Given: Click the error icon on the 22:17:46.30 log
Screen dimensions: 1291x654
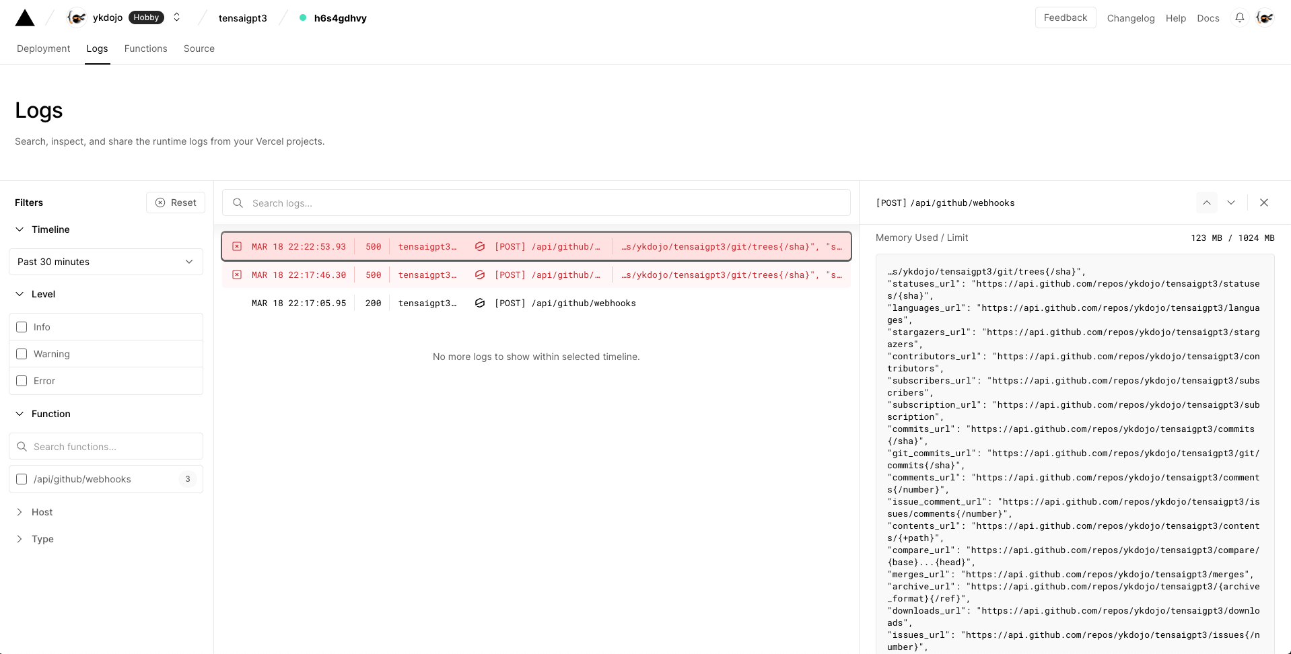Looking at the screenshot, I should click(x=237, y=275).
